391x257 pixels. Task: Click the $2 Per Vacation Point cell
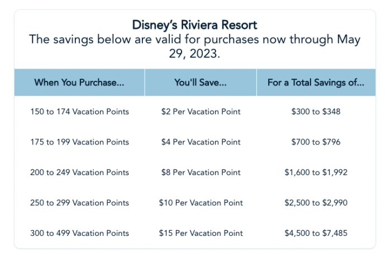(201, 111)
